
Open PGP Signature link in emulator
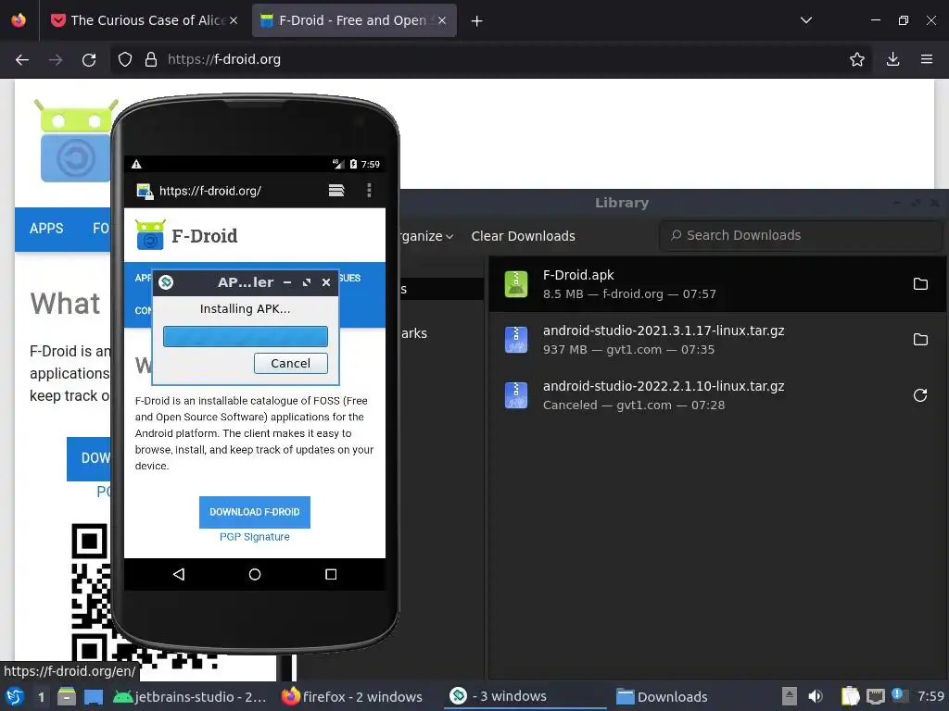tap(254, 537)
